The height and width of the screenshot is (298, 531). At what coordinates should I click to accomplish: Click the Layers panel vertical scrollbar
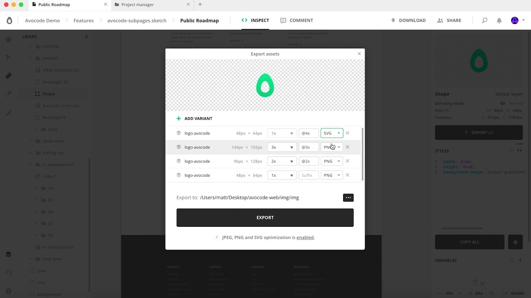(x=89, y=226)
